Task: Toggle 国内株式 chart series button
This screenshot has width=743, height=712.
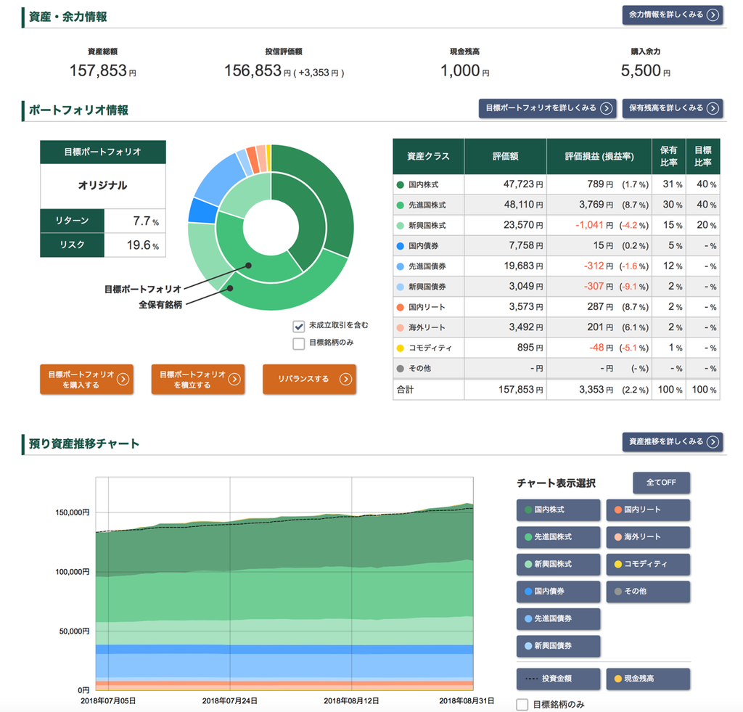Action: click(558, 510)
